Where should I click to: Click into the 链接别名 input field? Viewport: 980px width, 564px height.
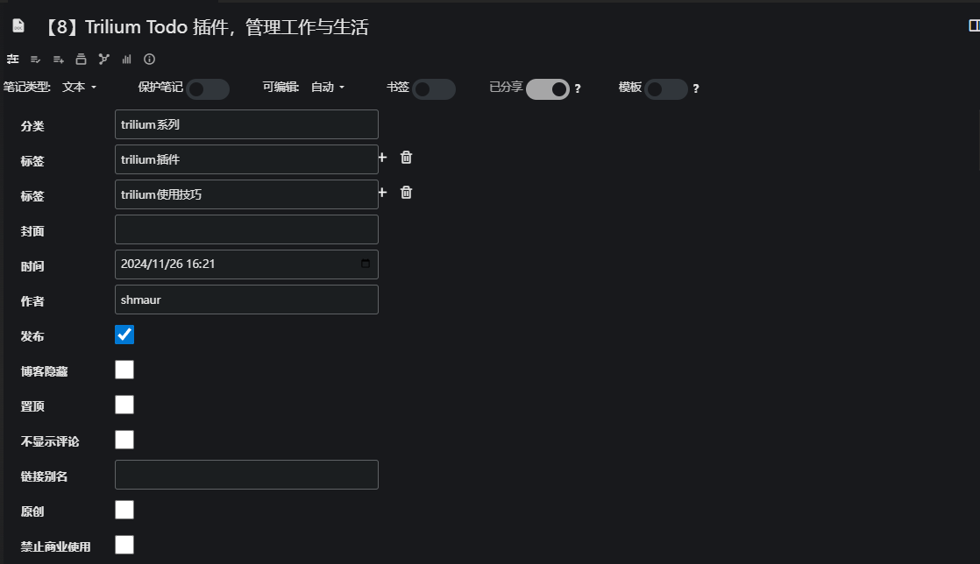click(246, 475)
